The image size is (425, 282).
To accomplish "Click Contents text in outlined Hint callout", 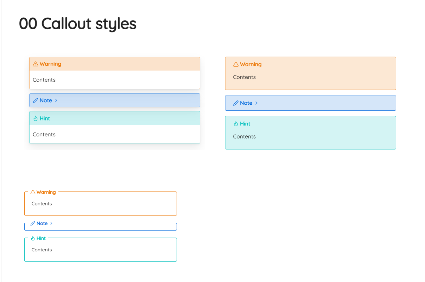I will click(x=42, y=250).
